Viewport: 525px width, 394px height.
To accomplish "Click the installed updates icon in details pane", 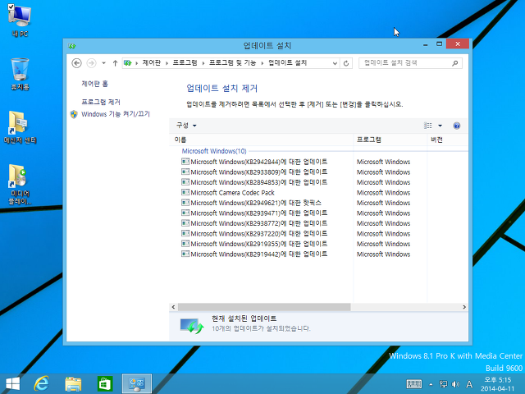I will (x=191, y=326).
